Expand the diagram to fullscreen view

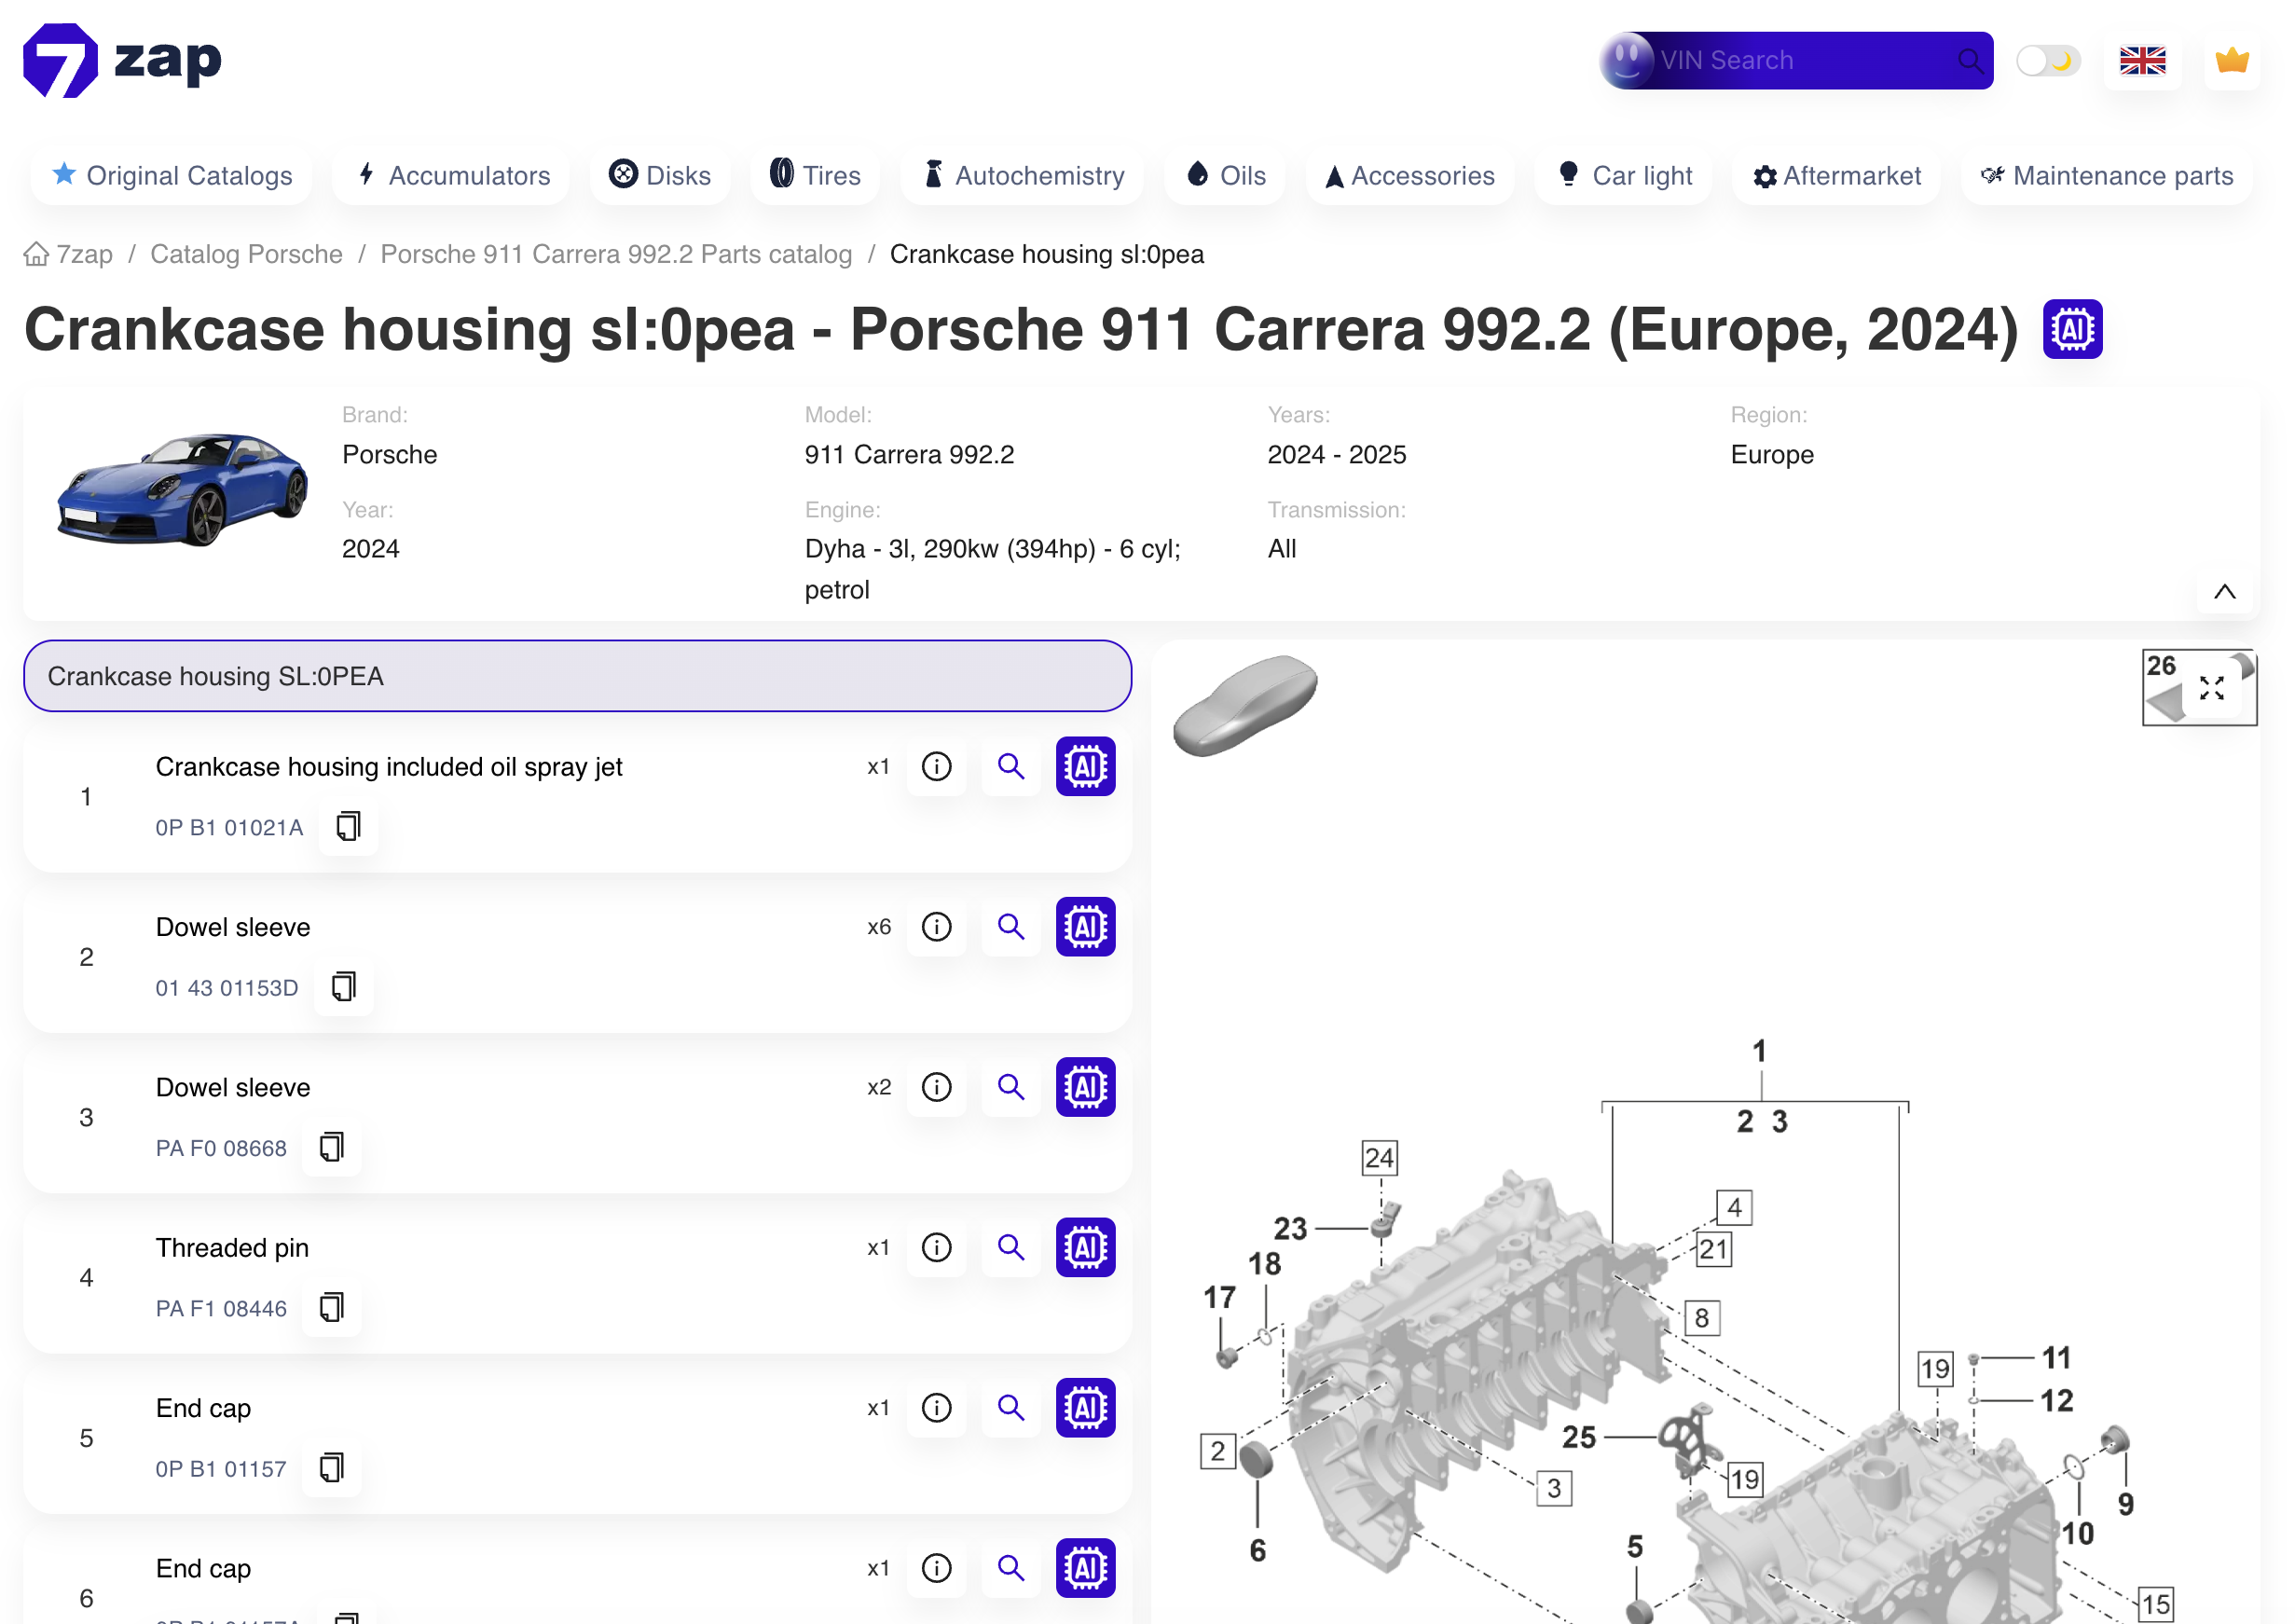[x=2211, y=687]
